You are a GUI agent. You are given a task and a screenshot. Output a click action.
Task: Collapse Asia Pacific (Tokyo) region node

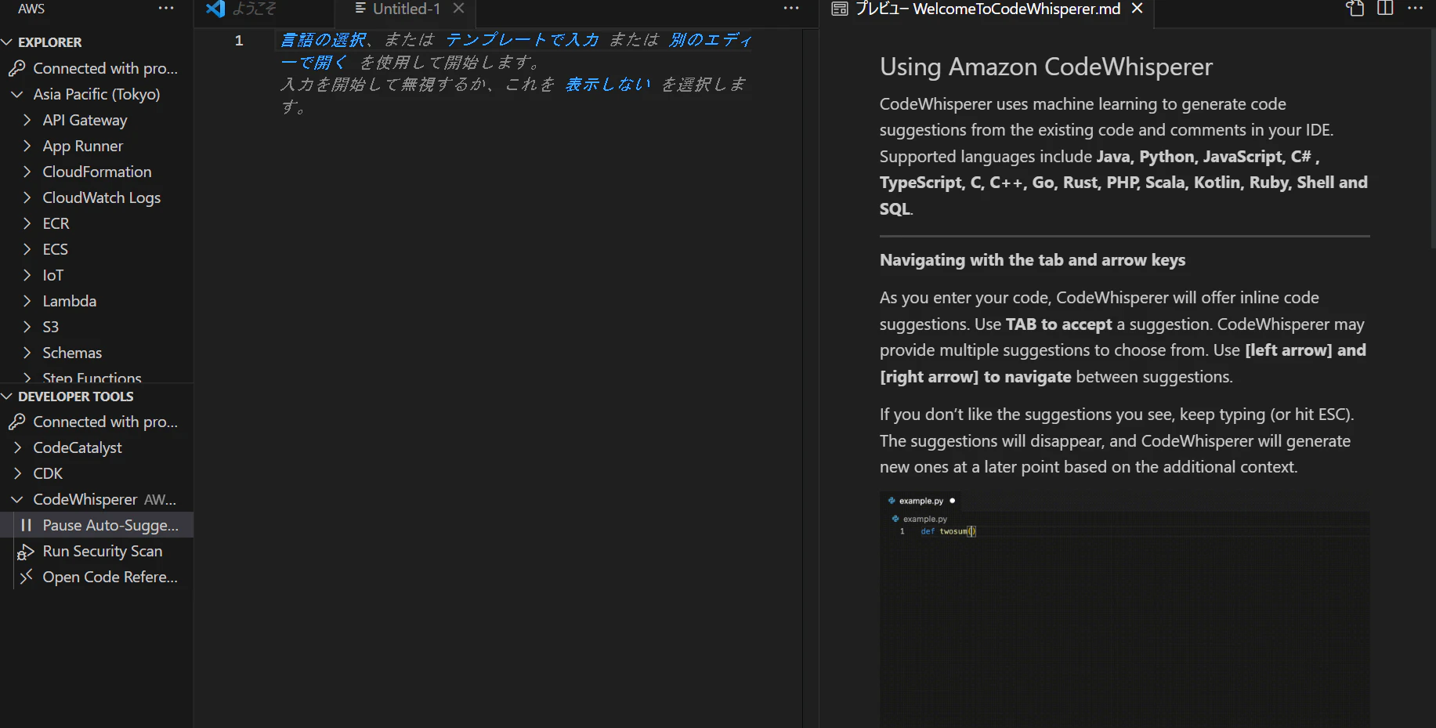tap(17, 95)
